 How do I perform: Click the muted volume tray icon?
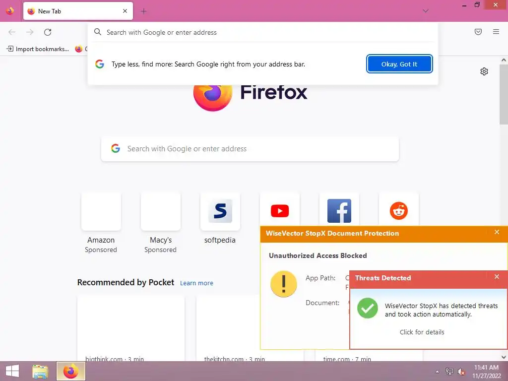461,372
